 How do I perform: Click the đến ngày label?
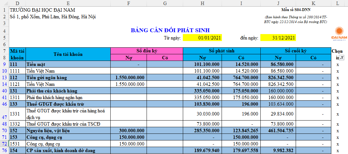249,38
